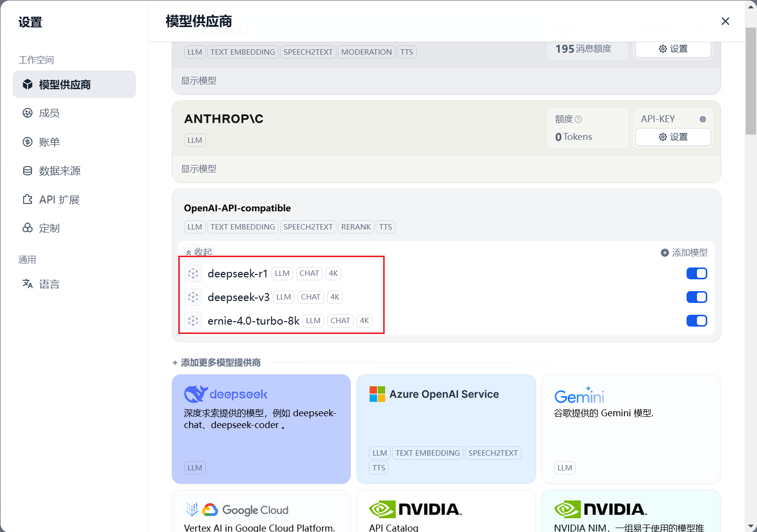Viewport: 757px width, 532px height.
Task: Click the OpenAI-API-compatible provider title
Action: [237, 208]
